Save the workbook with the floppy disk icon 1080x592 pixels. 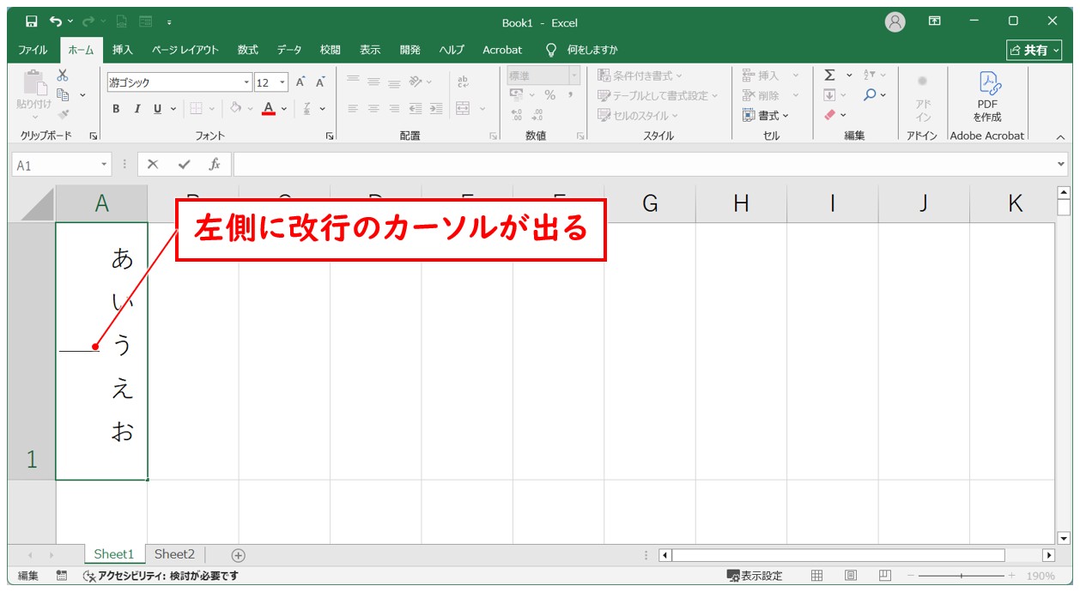pyautogui.click(x=31, y=21)
